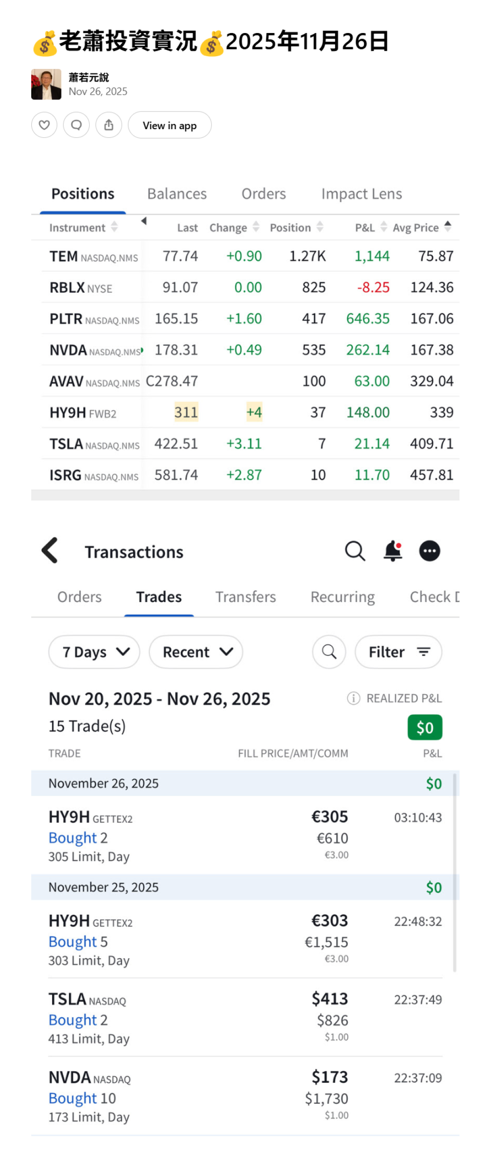Switch to the Balances tab
Screen dimensions: 489x1150
pos(177,194)
